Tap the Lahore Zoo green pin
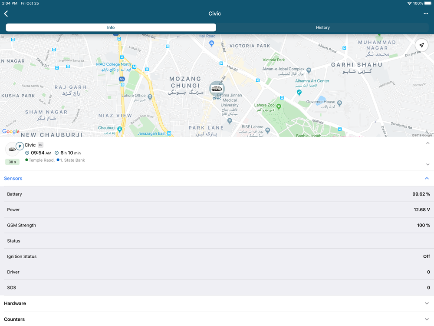 pyautogui.click(x=279, y=106)
